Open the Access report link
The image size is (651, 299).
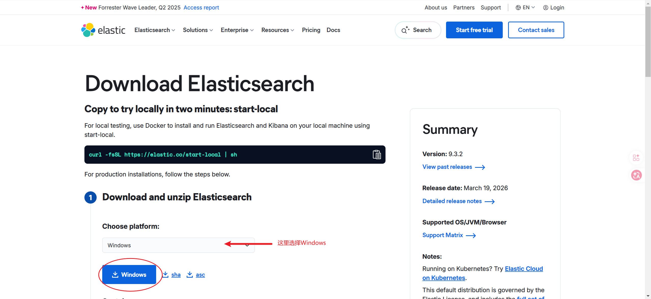201,8
